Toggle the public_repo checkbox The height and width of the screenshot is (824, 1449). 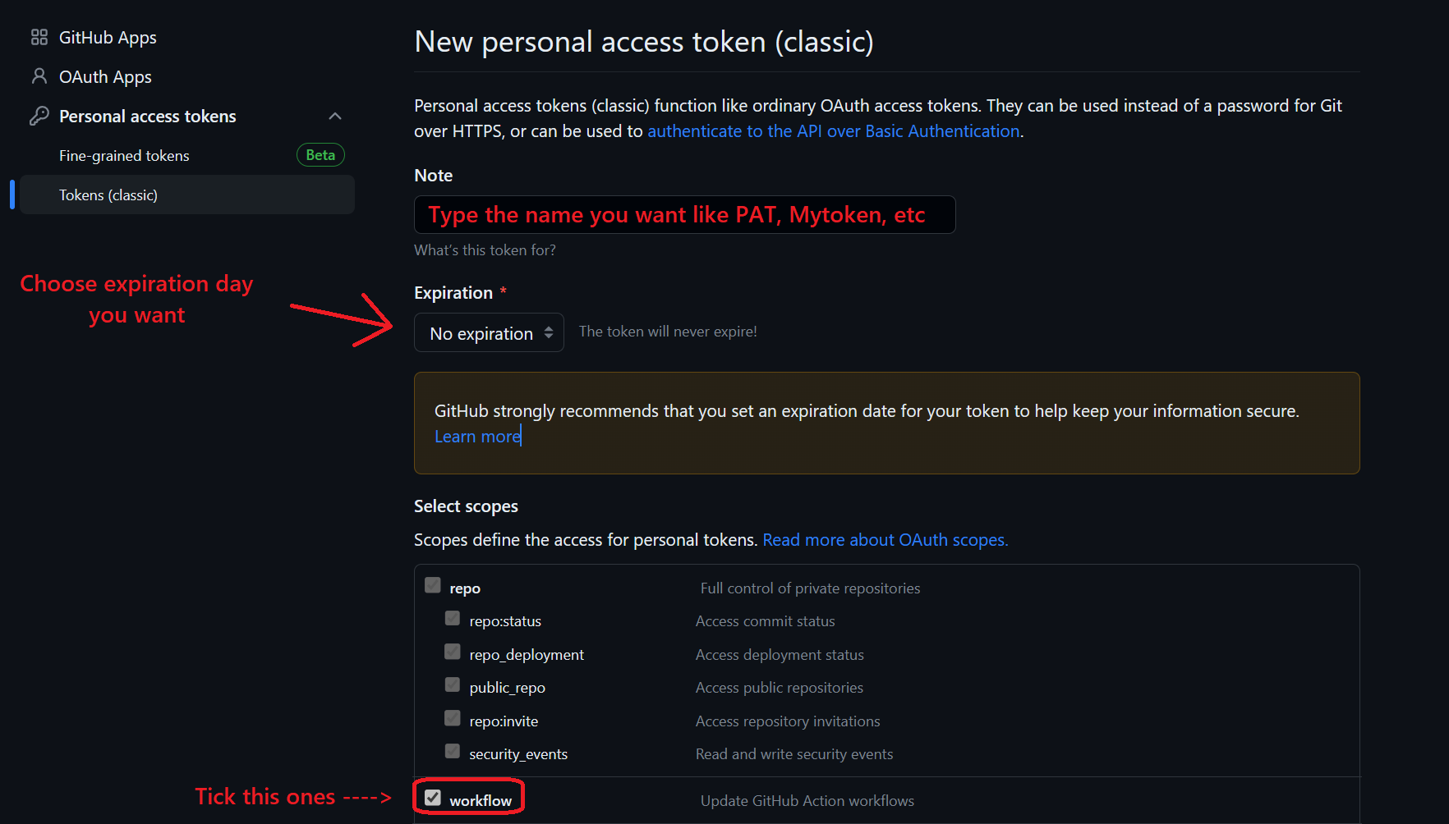[453, 684]
